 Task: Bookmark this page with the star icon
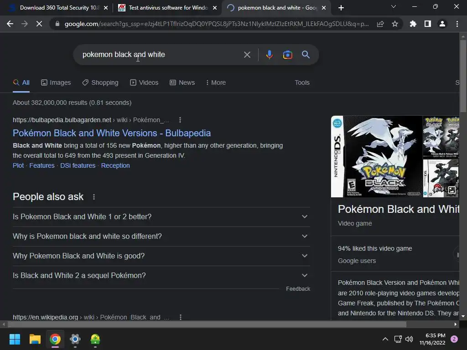click(395, 24)
